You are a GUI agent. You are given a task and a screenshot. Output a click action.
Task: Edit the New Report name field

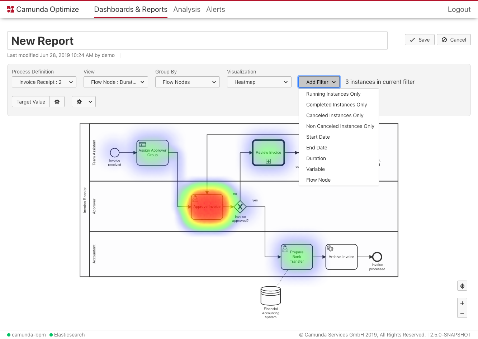click(x=197, y=40)
